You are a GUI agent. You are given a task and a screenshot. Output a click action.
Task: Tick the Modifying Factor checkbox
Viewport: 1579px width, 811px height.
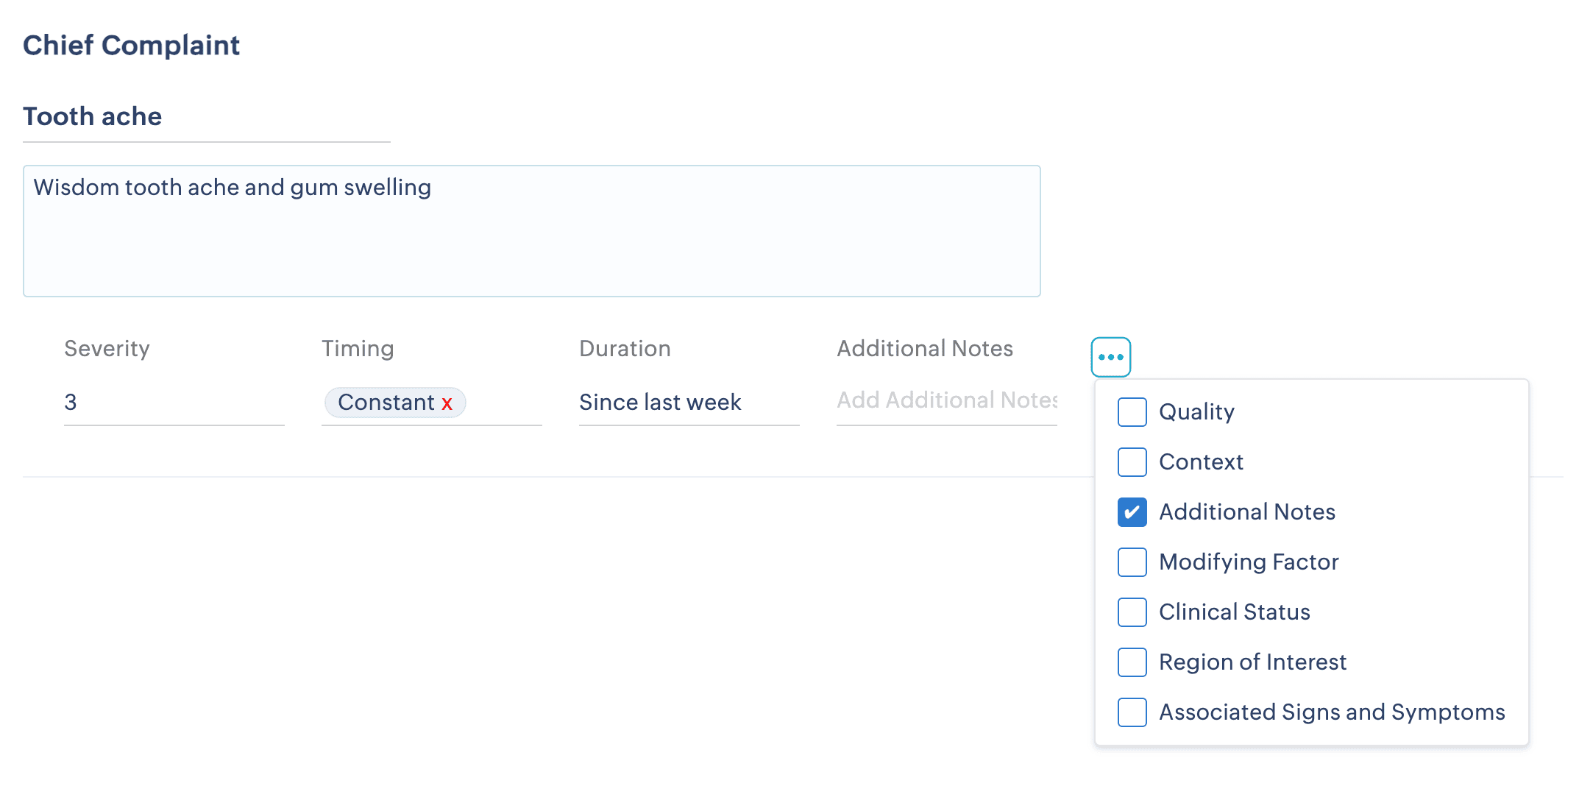click(x=1132, y=562)
